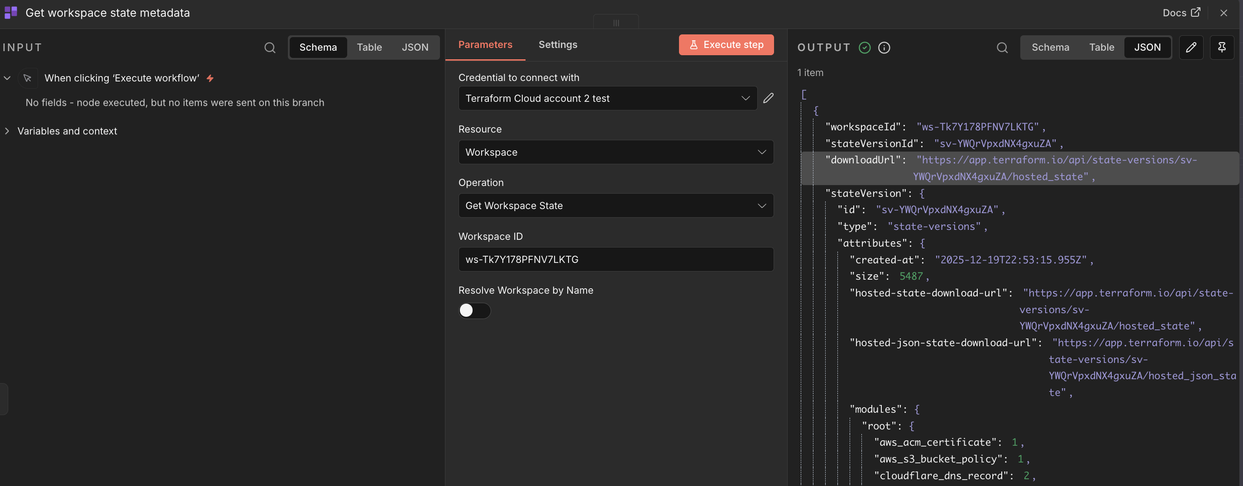The width and height of the screenshot is (1243, 486).
Task: Click the green success checkmark by Output
Action: click(865, 47)
